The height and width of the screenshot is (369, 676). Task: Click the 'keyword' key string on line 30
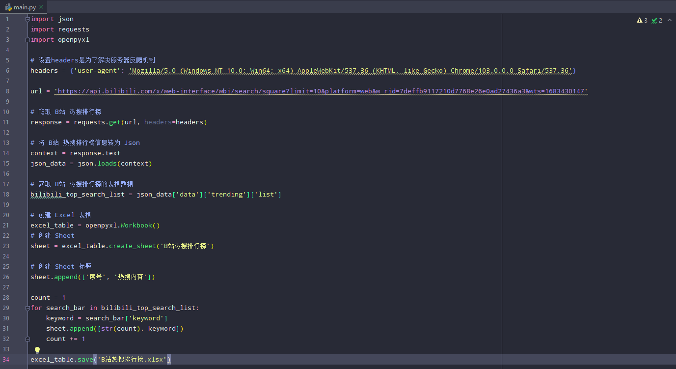click(x=146, y=318)
